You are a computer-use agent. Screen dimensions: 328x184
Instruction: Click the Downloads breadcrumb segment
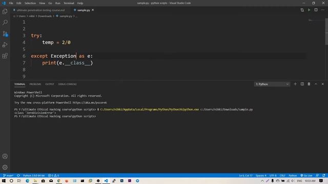tap(45, 16)
